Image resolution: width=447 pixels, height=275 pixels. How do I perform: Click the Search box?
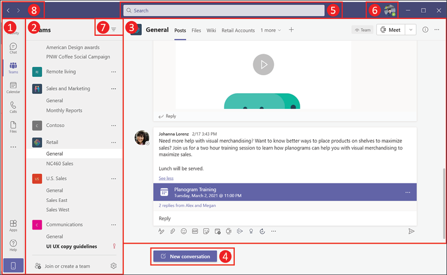click(x=224, y=10)
